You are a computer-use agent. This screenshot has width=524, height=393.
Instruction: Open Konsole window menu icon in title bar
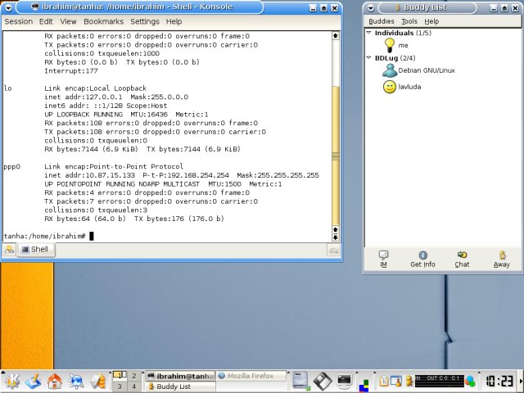point(8,7)
